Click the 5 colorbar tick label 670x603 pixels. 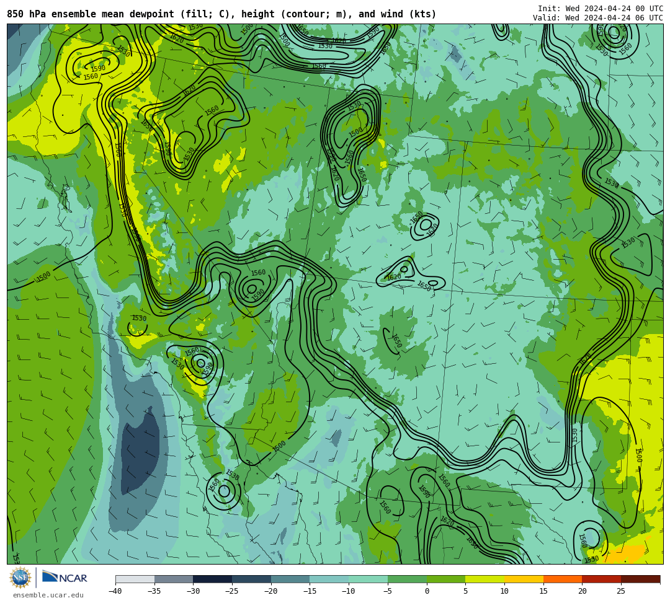[x=466, y=591]
